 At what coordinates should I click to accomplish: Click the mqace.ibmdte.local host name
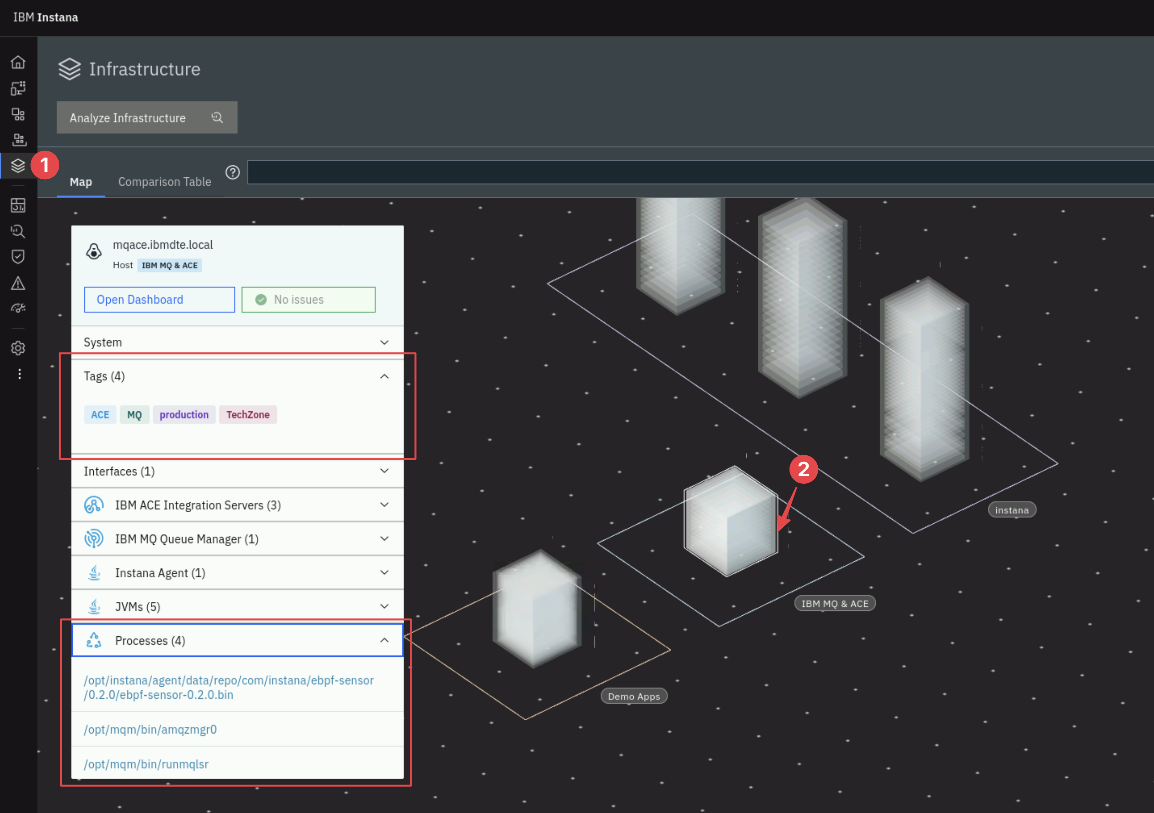click(x=163, y=245)
